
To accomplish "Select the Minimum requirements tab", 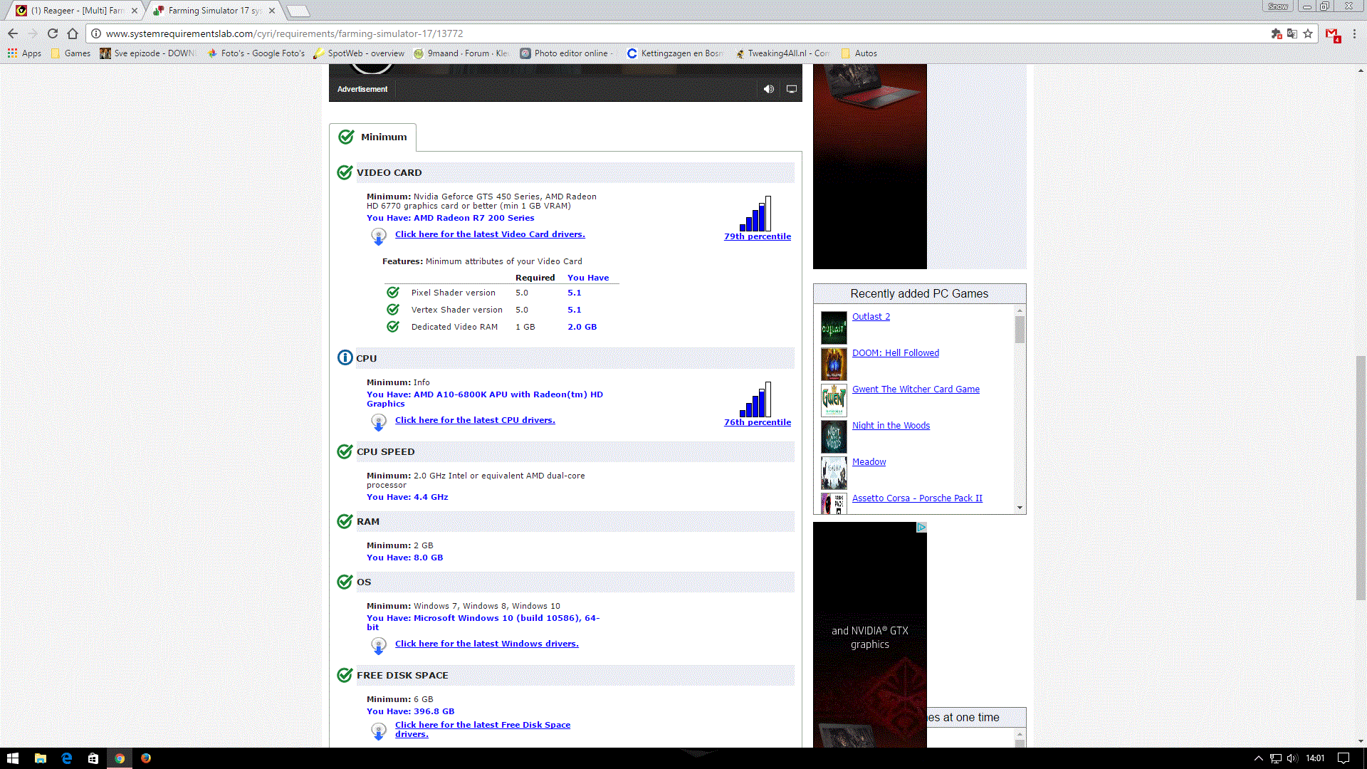I will point(373,137).
